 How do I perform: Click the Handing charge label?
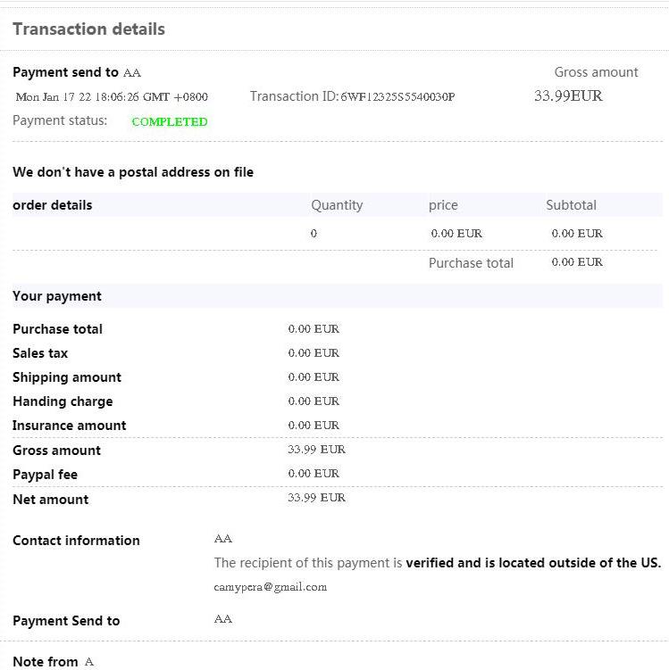pos(63,401)
